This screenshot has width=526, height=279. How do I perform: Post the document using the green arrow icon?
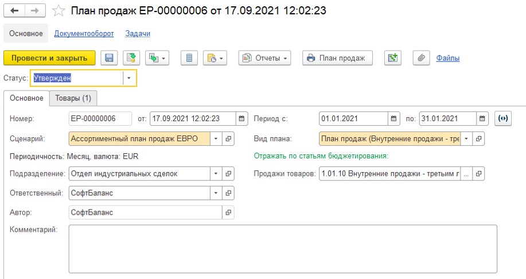(x=131, y=58)
